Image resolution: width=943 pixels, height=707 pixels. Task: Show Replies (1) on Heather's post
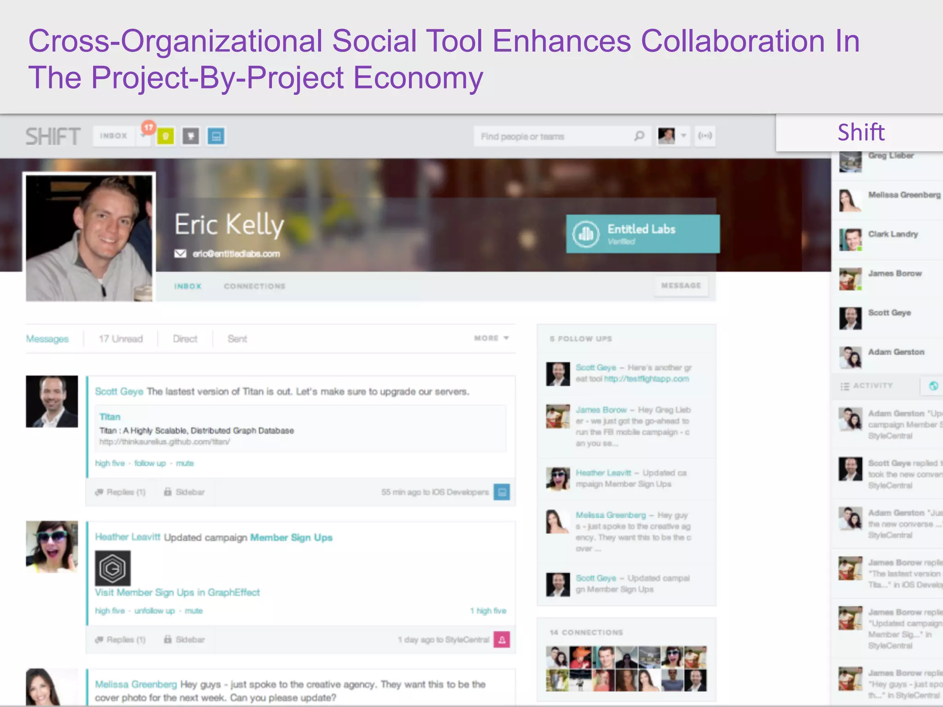[120, 640]
